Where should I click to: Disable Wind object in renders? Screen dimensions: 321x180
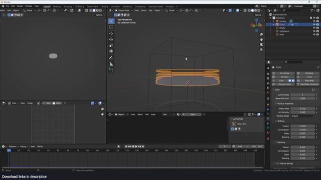tap(317, 34)
